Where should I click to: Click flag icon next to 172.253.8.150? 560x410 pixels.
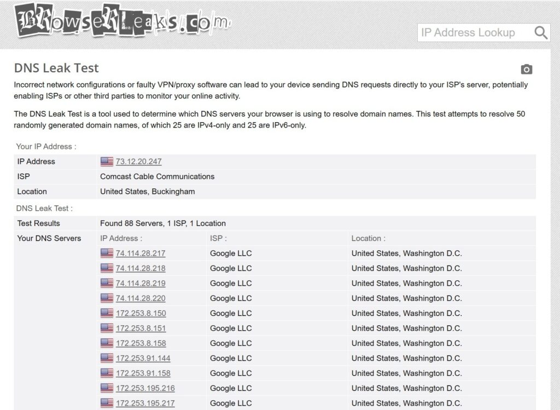(107, 314)
